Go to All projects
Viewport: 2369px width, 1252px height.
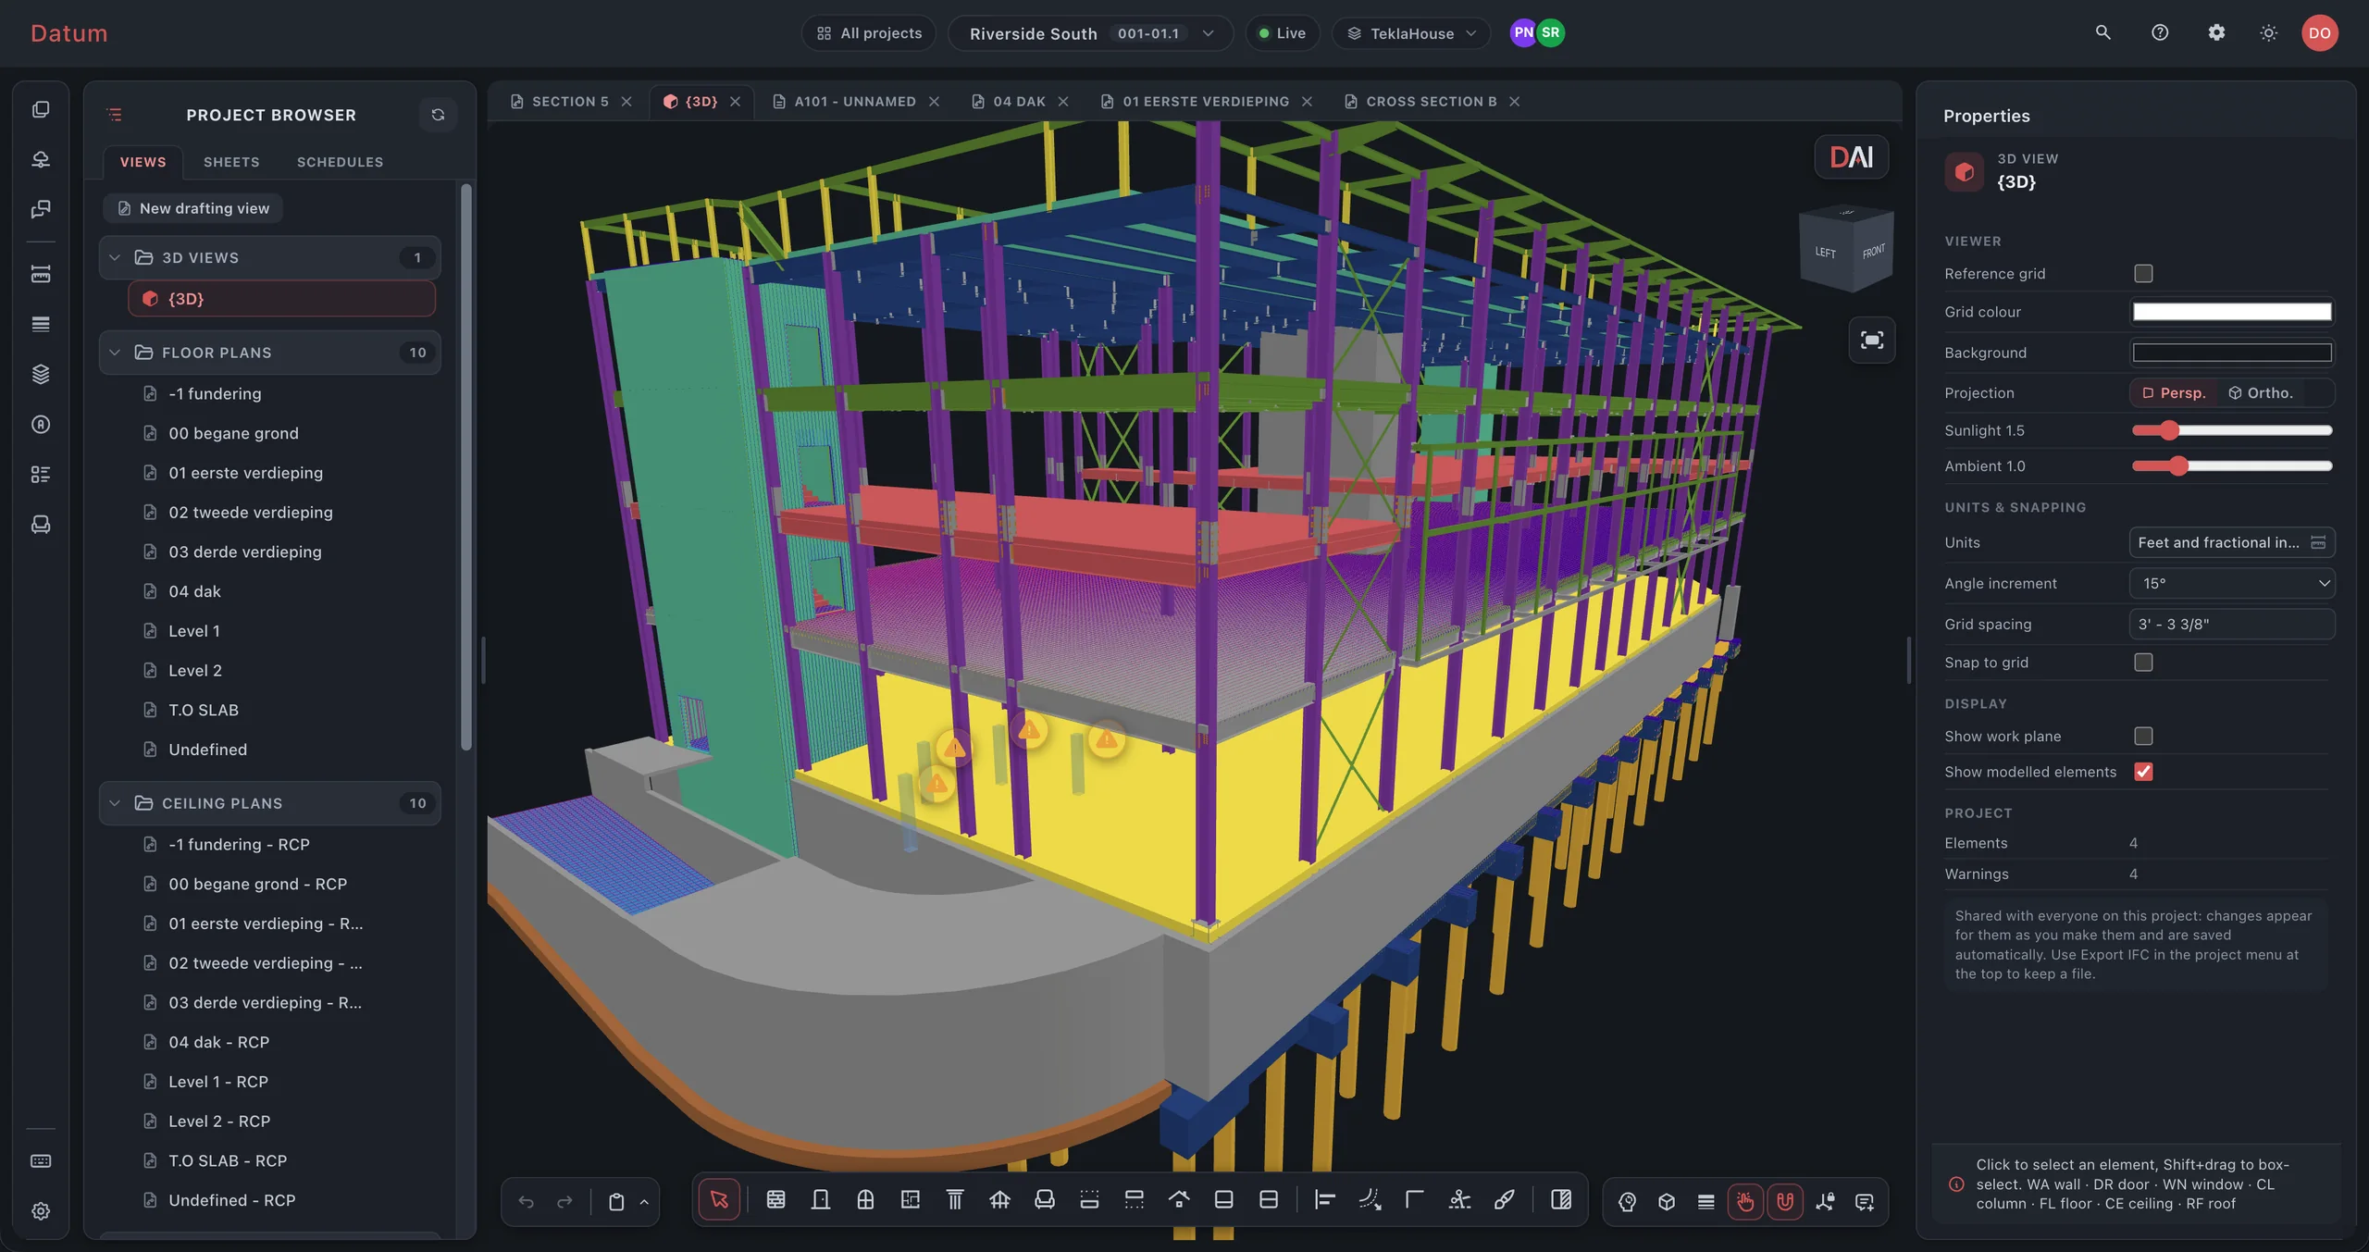(x=869, y=33)
